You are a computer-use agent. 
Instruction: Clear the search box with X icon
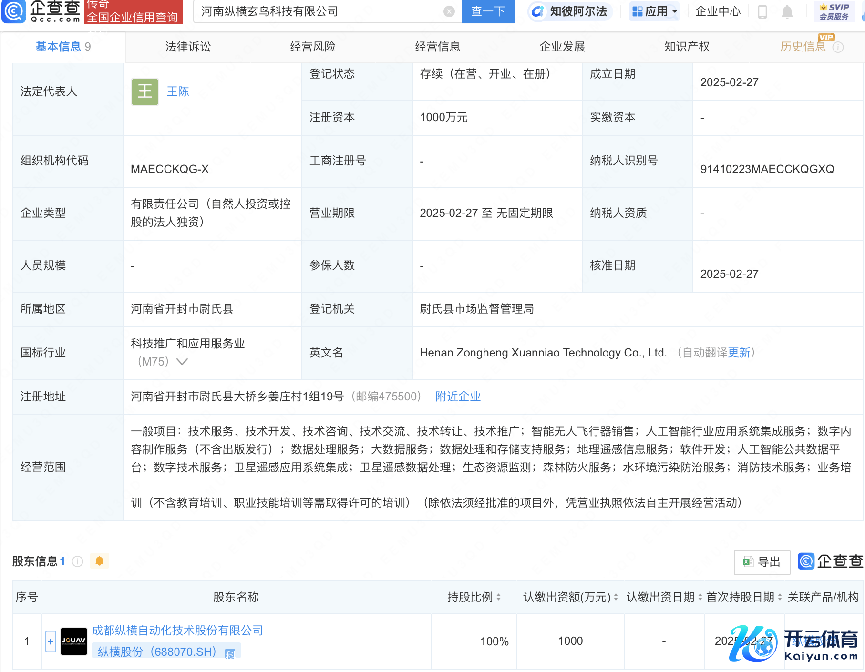tap(449, 11)
